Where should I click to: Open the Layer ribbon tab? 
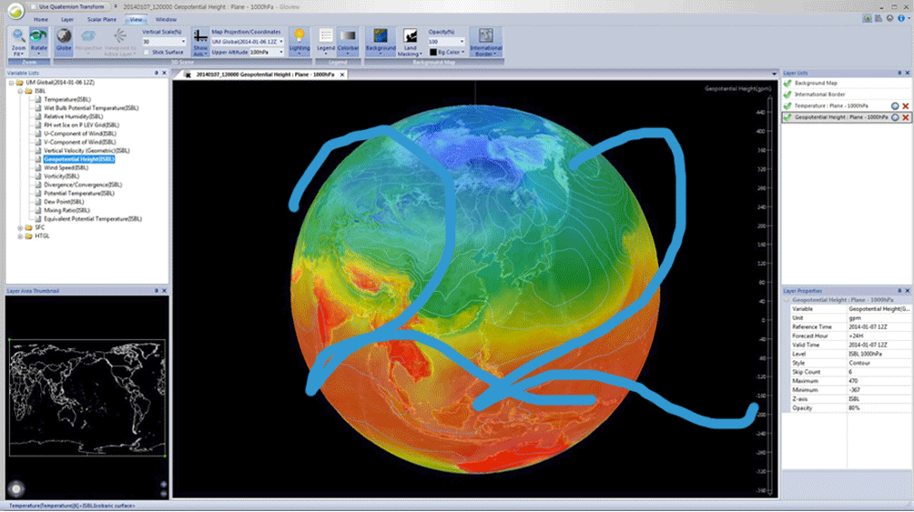coord(67,19)
